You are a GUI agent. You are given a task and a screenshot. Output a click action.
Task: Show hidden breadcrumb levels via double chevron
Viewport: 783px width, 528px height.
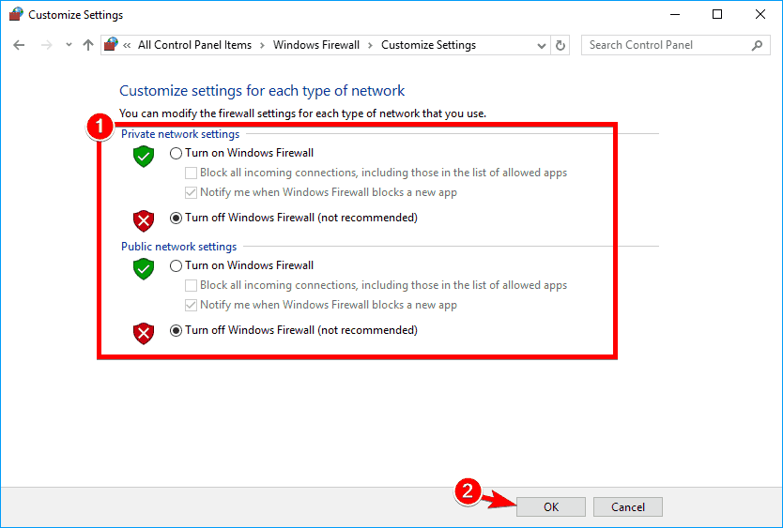127,45
